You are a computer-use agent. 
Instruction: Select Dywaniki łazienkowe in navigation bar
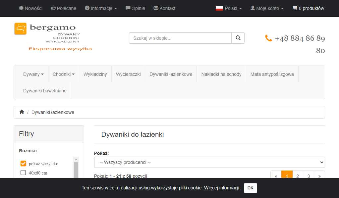click(x=171, y=74)
